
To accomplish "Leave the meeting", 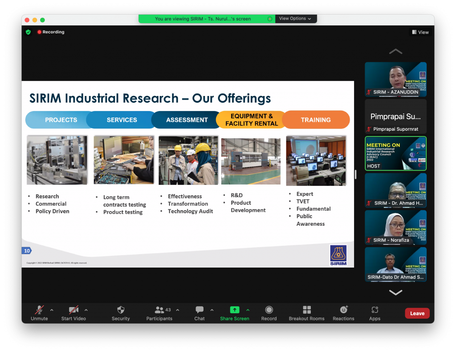I will pyautogui.click(x=417, y=313).
